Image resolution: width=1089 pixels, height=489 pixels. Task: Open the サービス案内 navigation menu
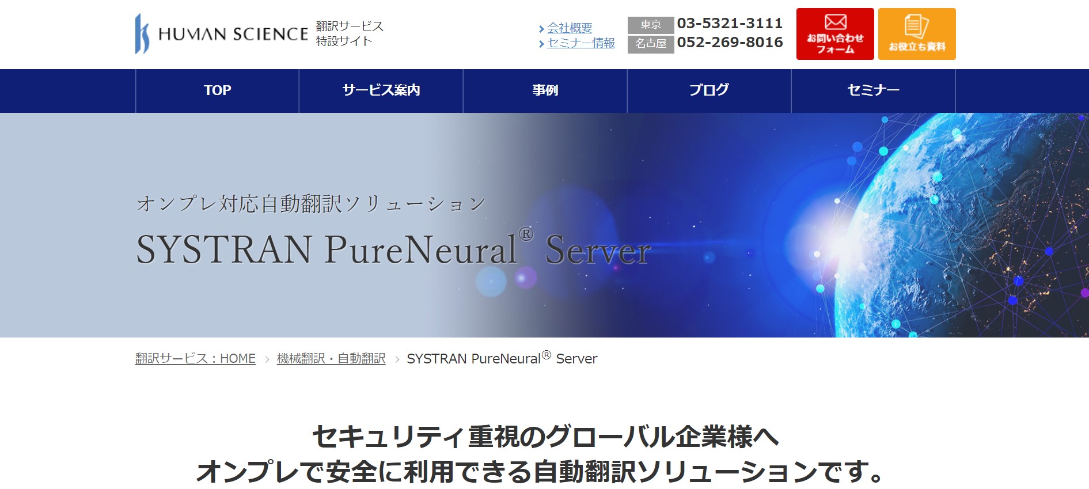(x=381, y=90)
